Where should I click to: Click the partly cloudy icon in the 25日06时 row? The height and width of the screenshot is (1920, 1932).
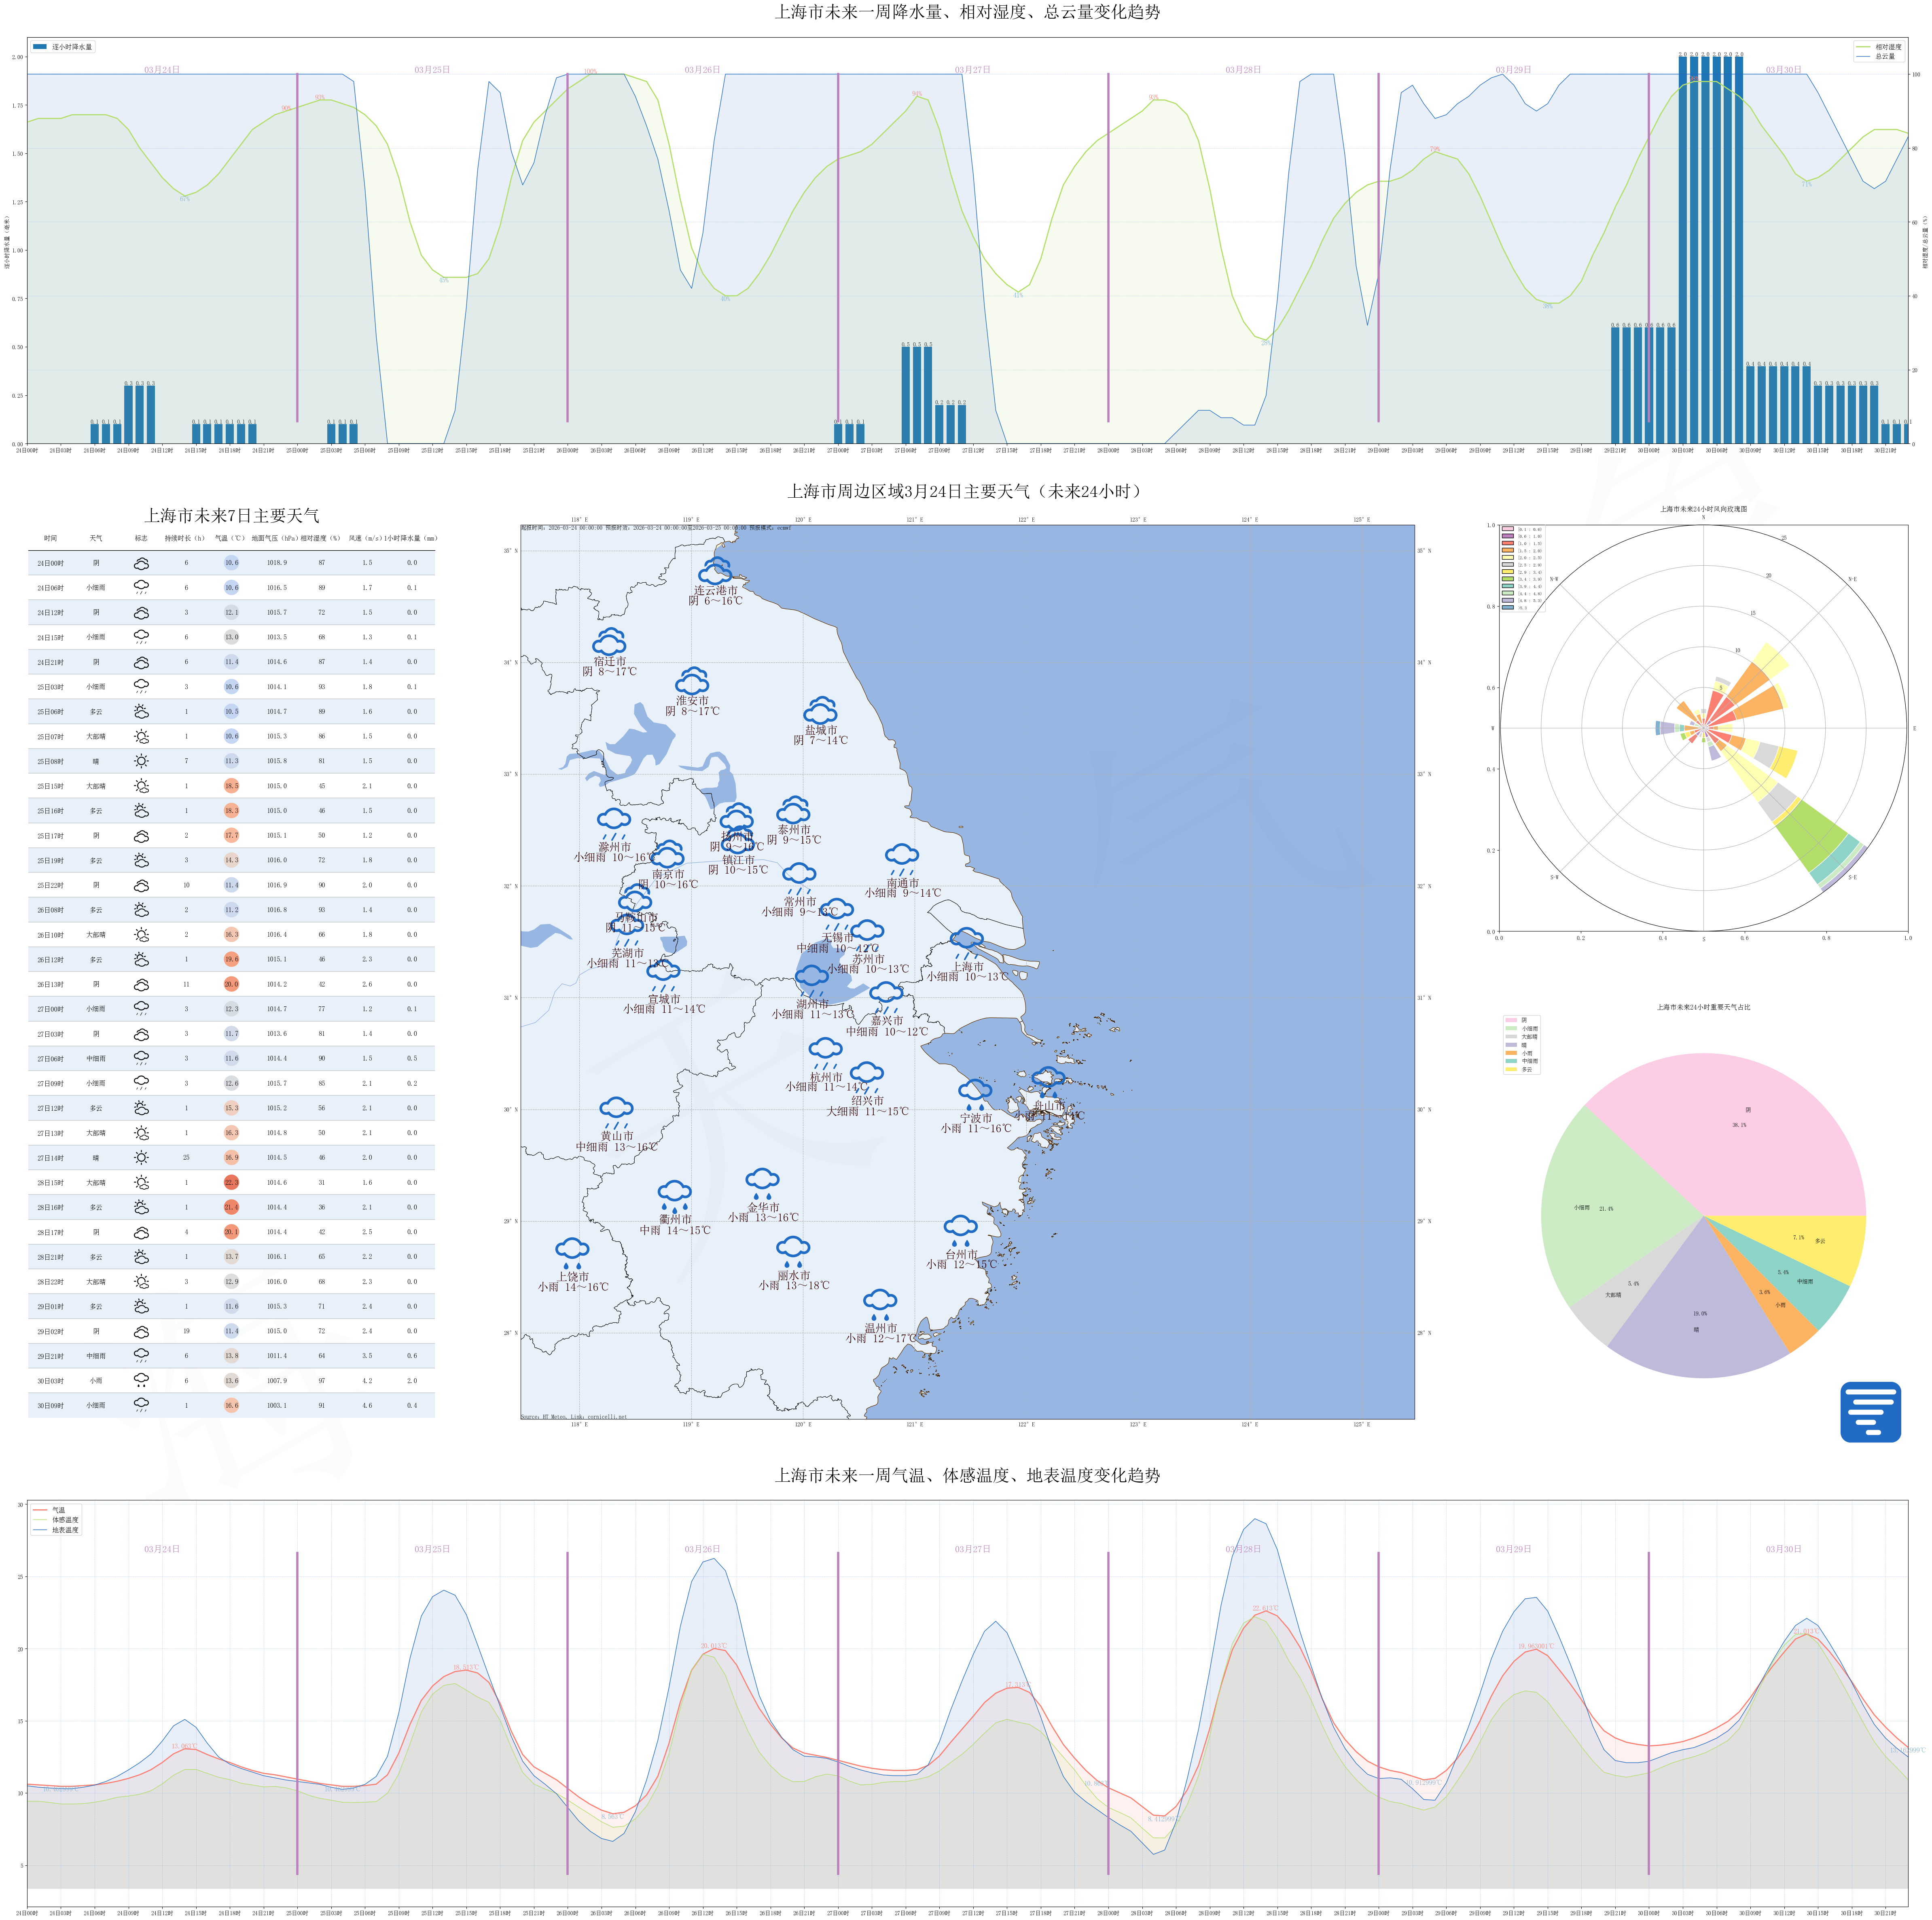tap(141, 711)
